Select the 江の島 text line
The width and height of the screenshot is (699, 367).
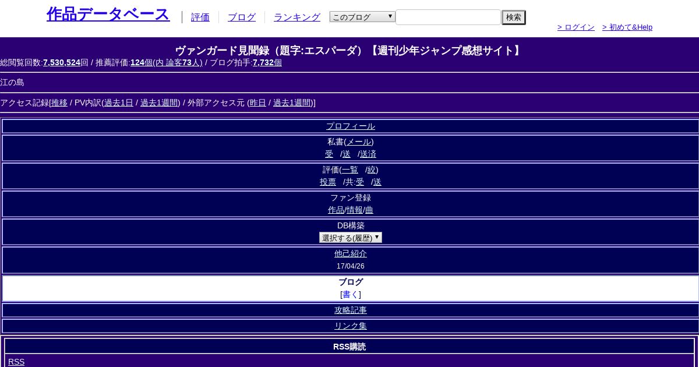[12, 82]
